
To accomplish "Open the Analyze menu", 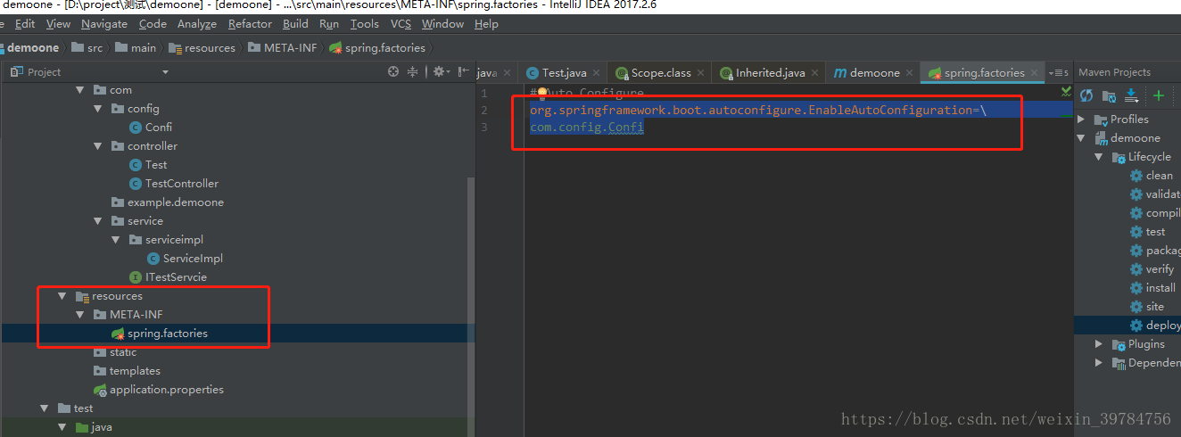I will click(x=197, y=24).
